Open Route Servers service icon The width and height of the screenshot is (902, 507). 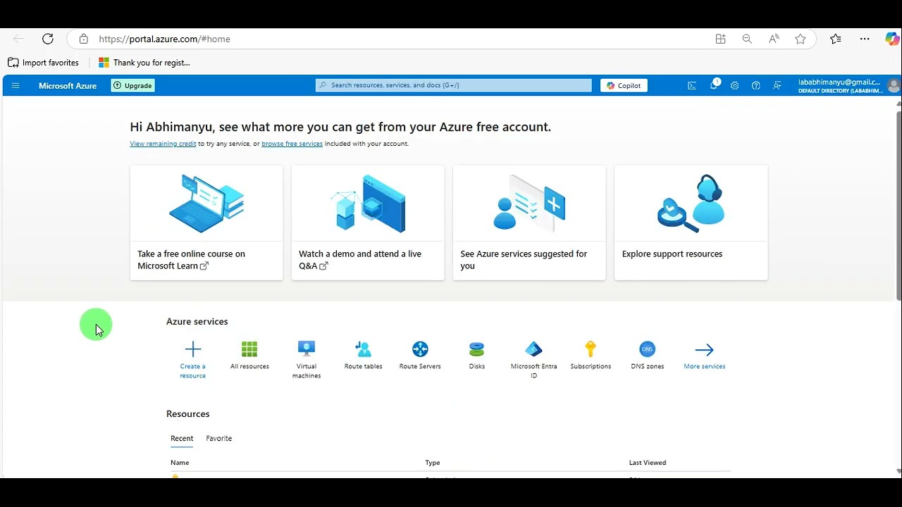[x=420, y=349]
